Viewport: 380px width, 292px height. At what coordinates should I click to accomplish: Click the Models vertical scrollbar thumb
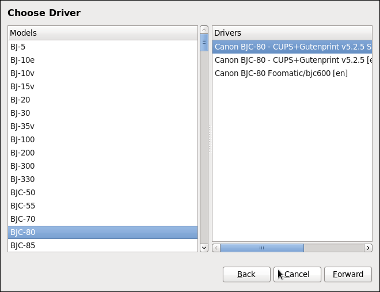(x=203, y=43)
